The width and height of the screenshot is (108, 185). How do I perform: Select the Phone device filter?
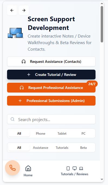point(41,133)
